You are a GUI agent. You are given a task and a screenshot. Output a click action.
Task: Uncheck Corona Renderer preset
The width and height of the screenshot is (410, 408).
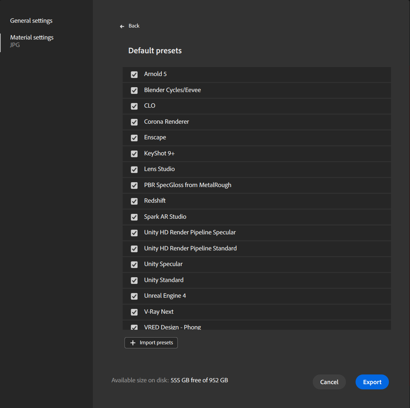(x=134, y=122)
